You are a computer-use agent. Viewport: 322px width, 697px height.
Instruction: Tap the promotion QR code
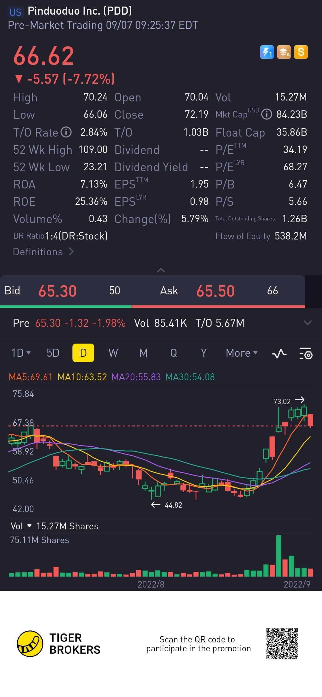tap(282, 643)
